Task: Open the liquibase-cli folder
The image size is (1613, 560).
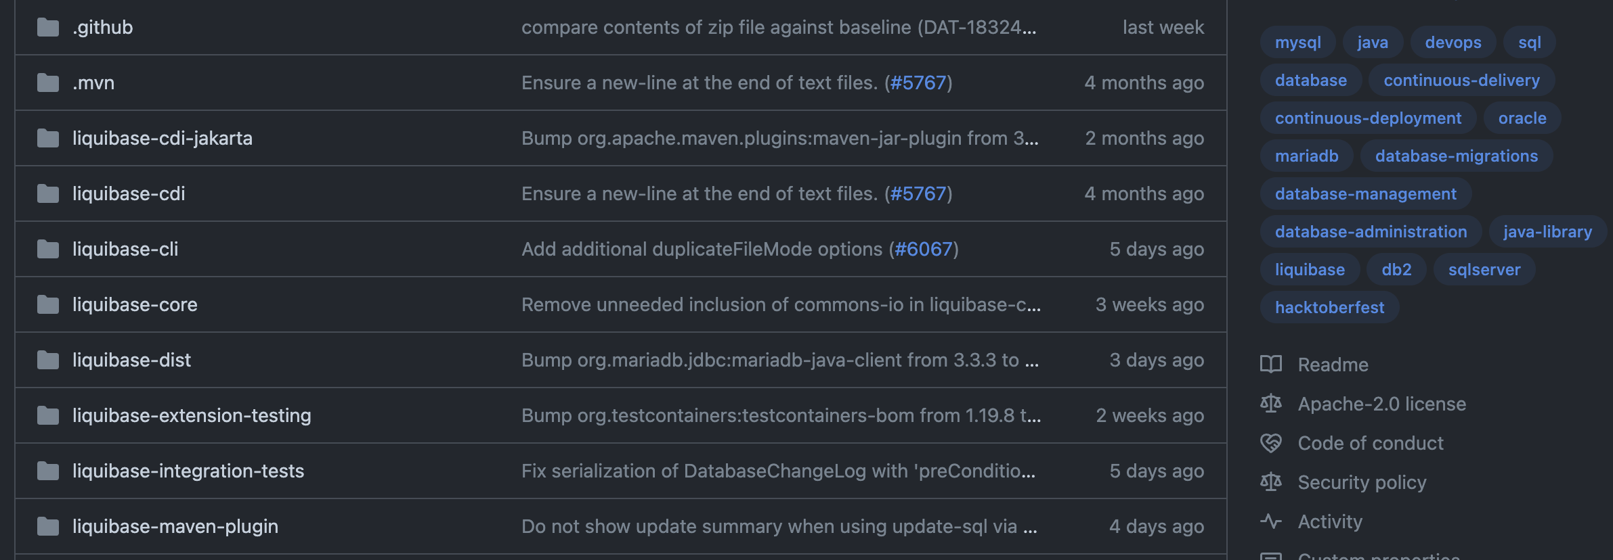Action: (x=125, y=249)
